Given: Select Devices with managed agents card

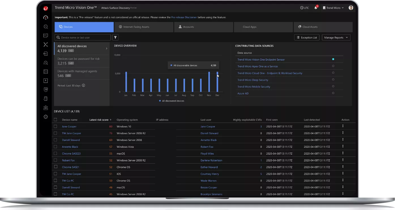Looking at the screenshot, I should pyautogui.click(x=82, y=73).
